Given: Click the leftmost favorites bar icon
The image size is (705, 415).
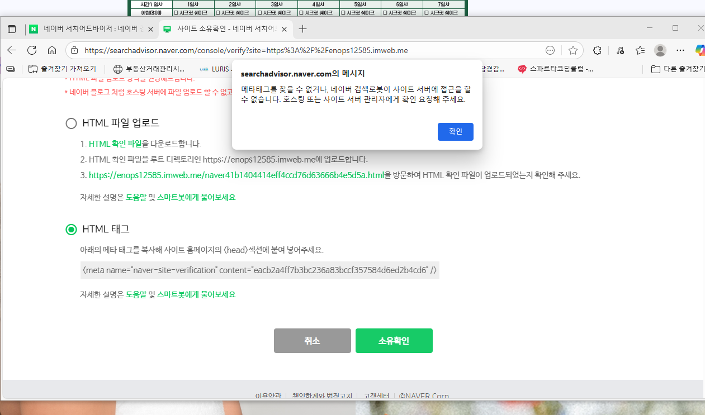Looking at the screenshot, I should coord(11,69).
